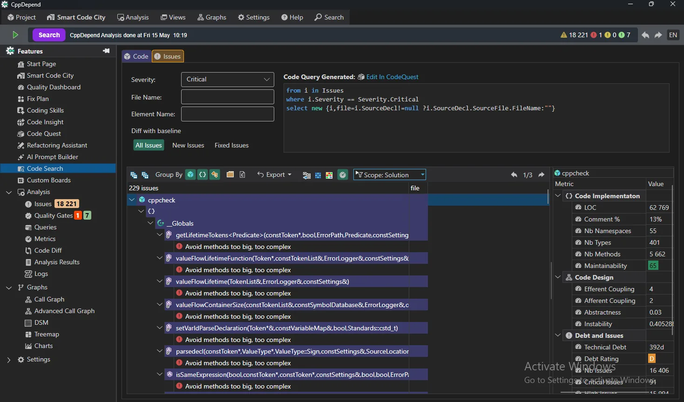Screen dimensions: 684x402
Task: Toggle group by source file icon
Action: point(242,174)
